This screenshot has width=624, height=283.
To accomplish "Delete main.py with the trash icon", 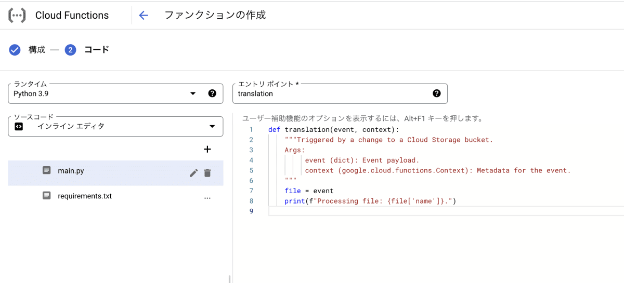I will 207,173.
